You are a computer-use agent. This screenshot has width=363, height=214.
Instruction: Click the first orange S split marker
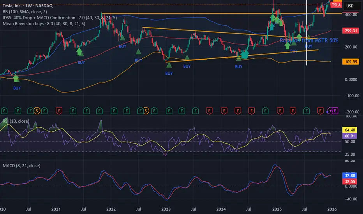(x=37, y=111)
